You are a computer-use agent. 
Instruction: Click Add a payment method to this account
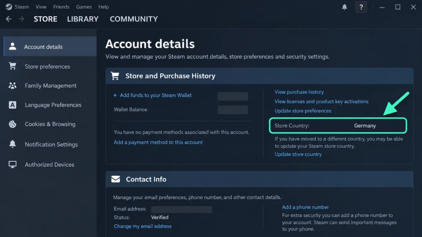158,142
